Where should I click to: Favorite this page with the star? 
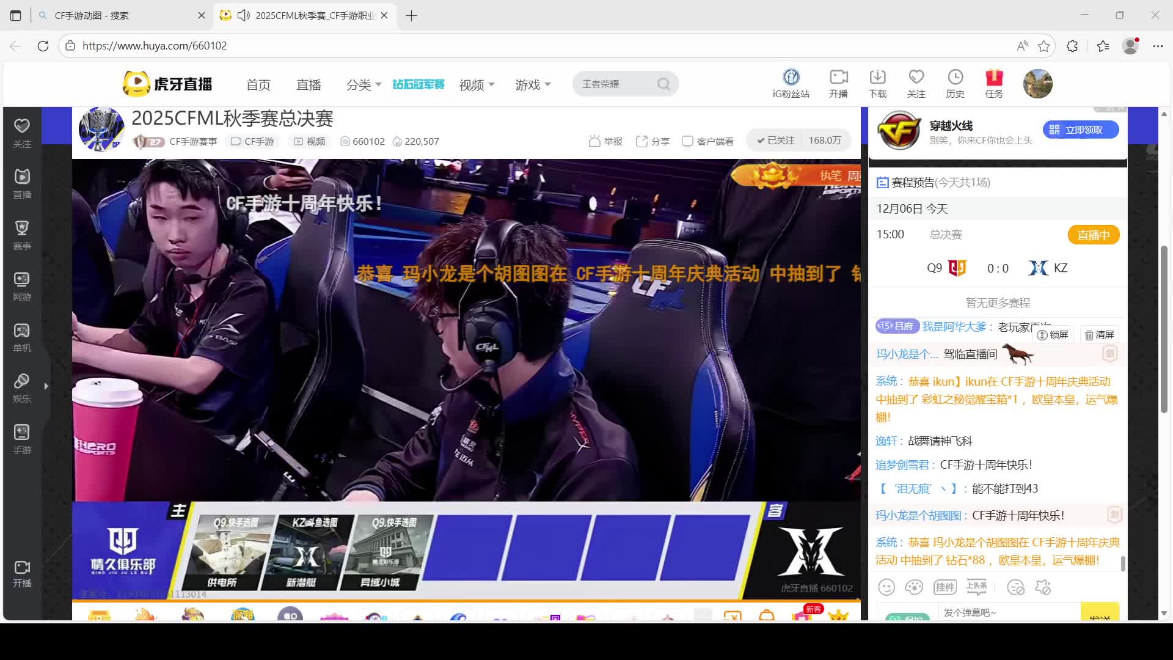click(x=1043, y=46)
